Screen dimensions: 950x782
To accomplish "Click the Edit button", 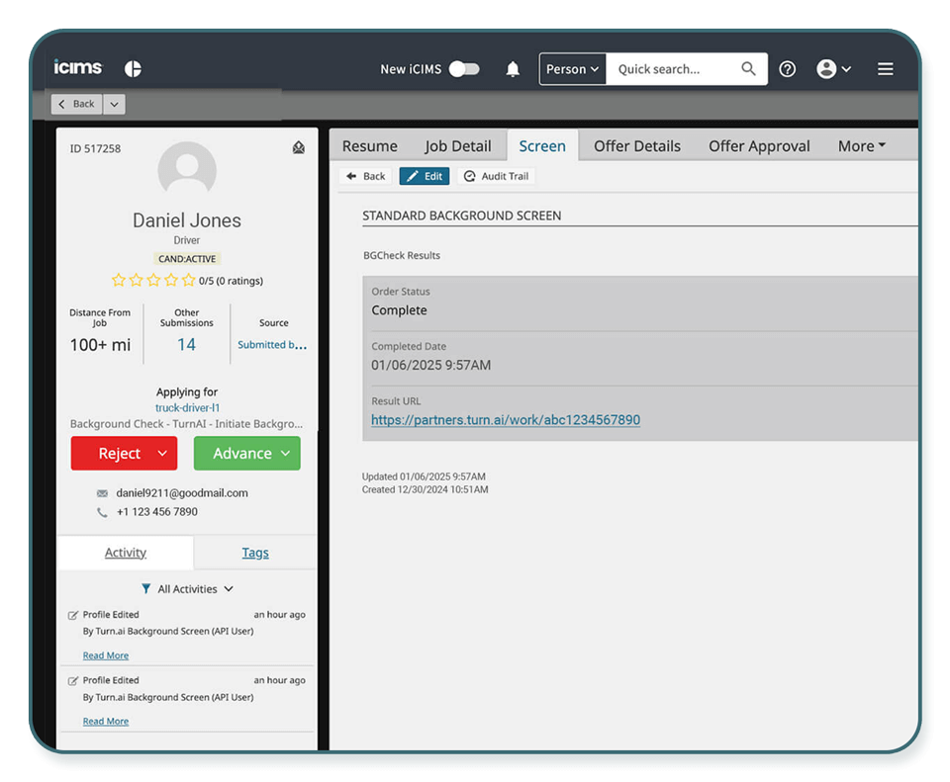I will [x=424, y=176].
